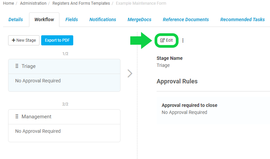Open the three-dot more options menu
The width and height of the screenshot is (270, 159).
click(x=183, y=40)
